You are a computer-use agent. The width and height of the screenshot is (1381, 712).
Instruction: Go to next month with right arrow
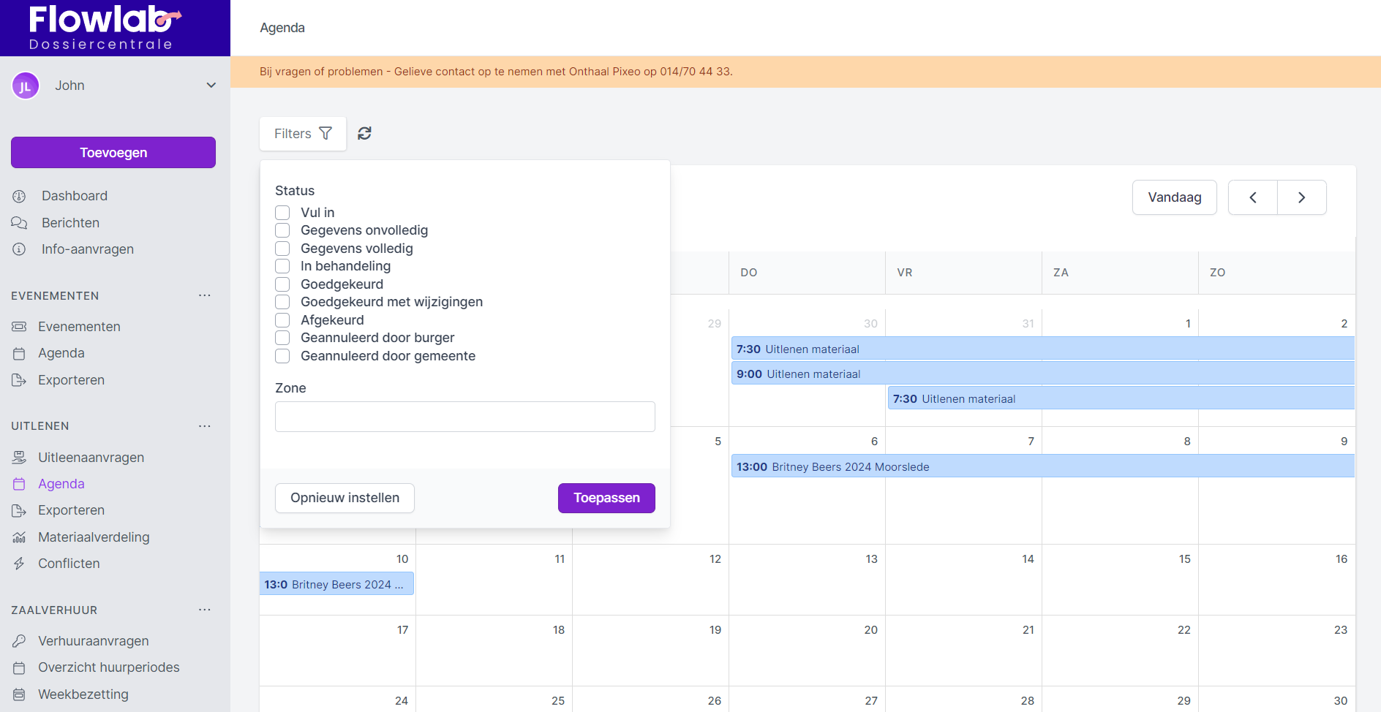click(1301, 197)
